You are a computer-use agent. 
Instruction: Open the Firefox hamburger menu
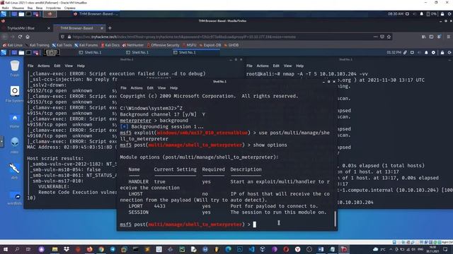pos(448,37)
